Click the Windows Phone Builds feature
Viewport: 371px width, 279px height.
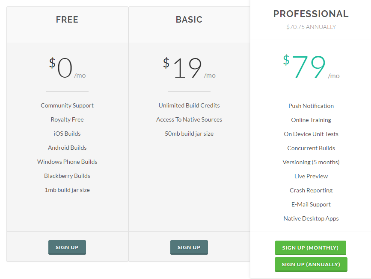67,162
